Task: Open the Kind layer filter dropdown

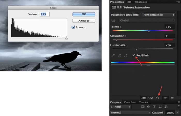Action: [121, 107]
